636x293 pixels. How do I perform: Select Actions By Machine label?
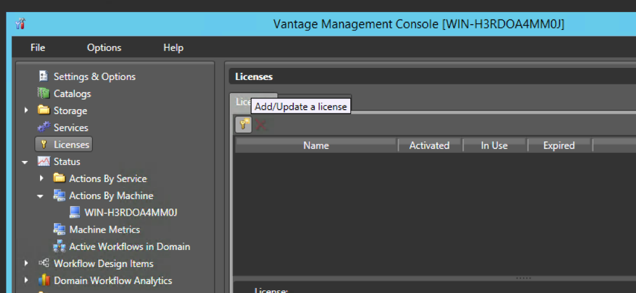tap(111, 196)
